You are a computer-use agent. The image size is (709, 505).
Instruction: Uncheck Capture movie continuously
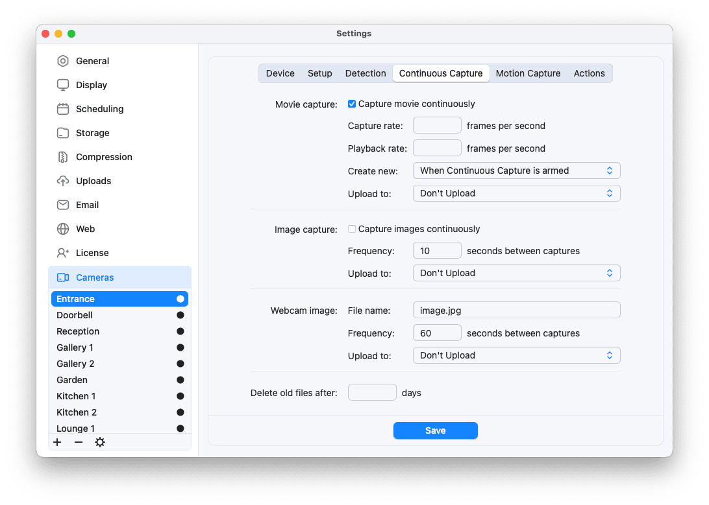coord(351,103)
